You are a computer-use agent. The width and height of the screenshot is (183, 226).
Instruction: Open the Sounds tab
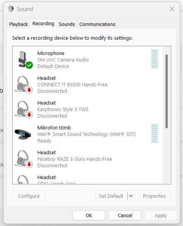tap(67, 24)
